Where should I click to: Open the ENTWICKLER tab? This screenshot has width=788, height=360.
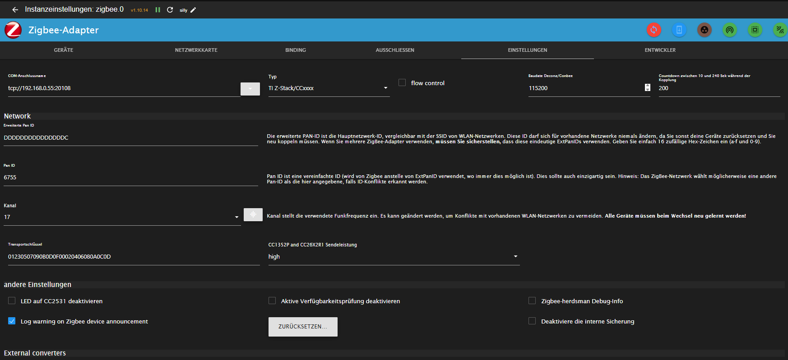pyautogui.click(x=660, y=50)
